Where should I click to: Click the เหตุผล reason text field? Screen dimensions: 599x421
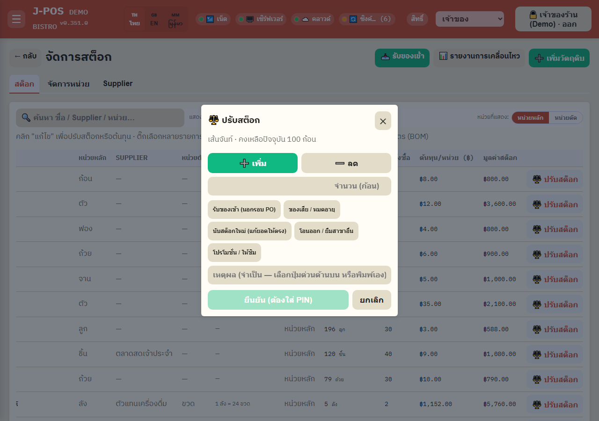(299, 275)
